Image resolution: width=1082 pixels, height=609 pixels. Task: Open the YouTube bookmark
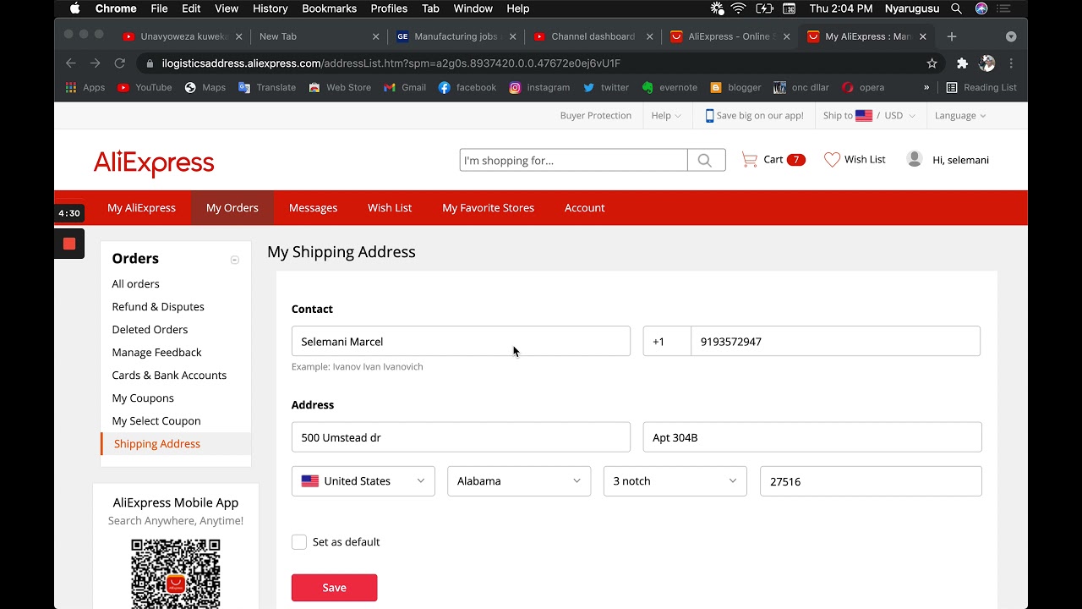pyautogui.click(x=145, y=87)
